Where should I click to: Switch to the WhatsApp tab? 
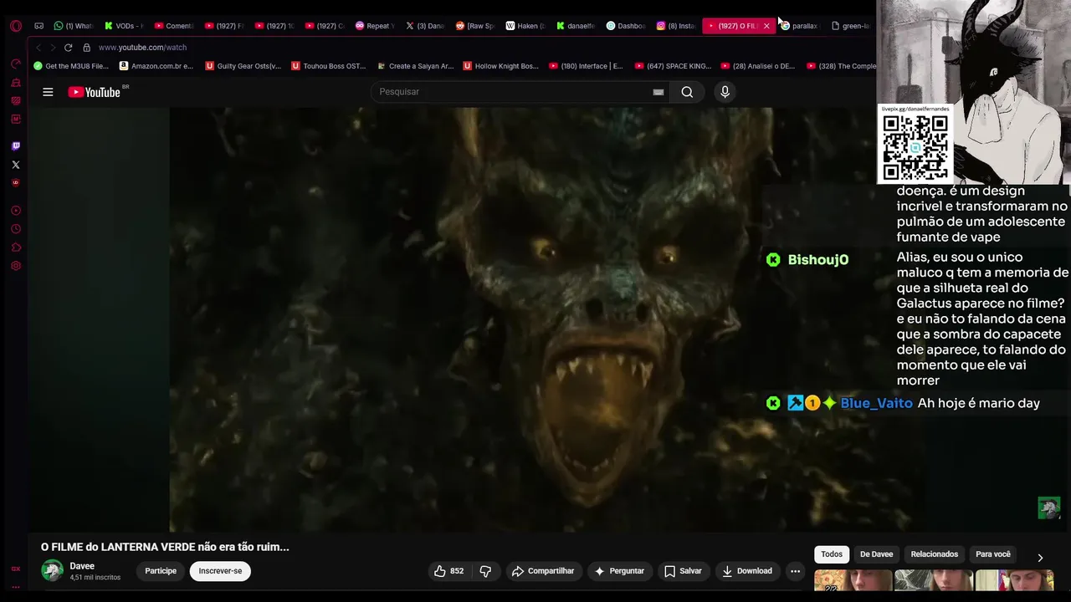click(x=73, y=26)
